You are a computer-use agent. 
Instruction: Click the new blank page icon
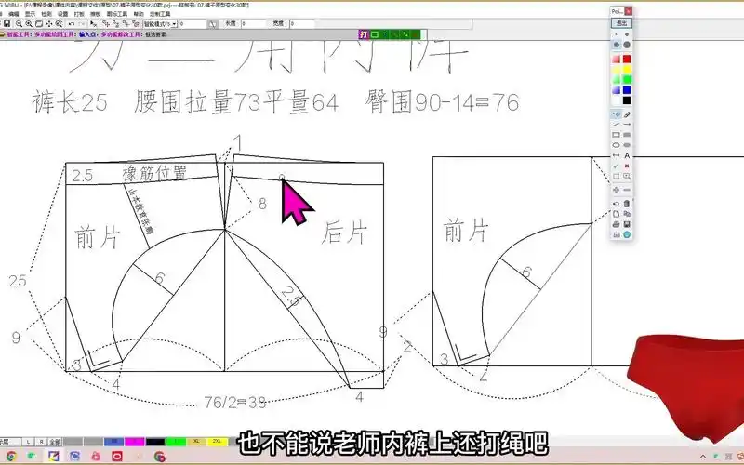point(616,214)
